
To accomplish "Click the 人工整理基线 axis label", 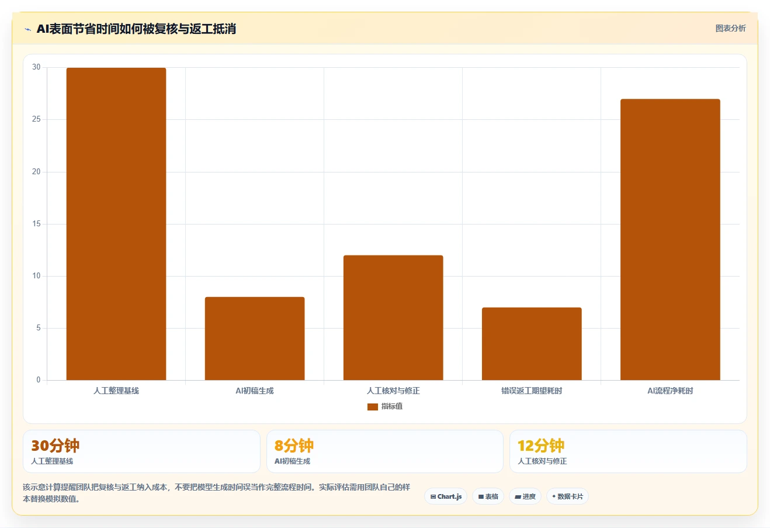I will tap(116, 391).
